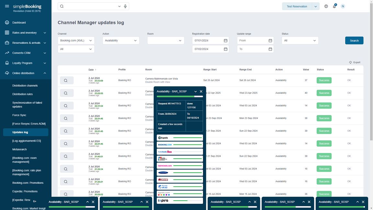This screenshot has height=210, width=373.
Task: Open Registration date end calendar picker
Action: coord(225,49)
